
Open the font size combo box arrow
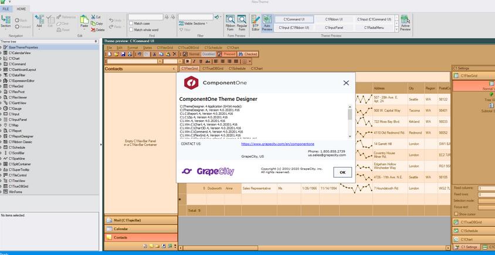click(180, 61)
